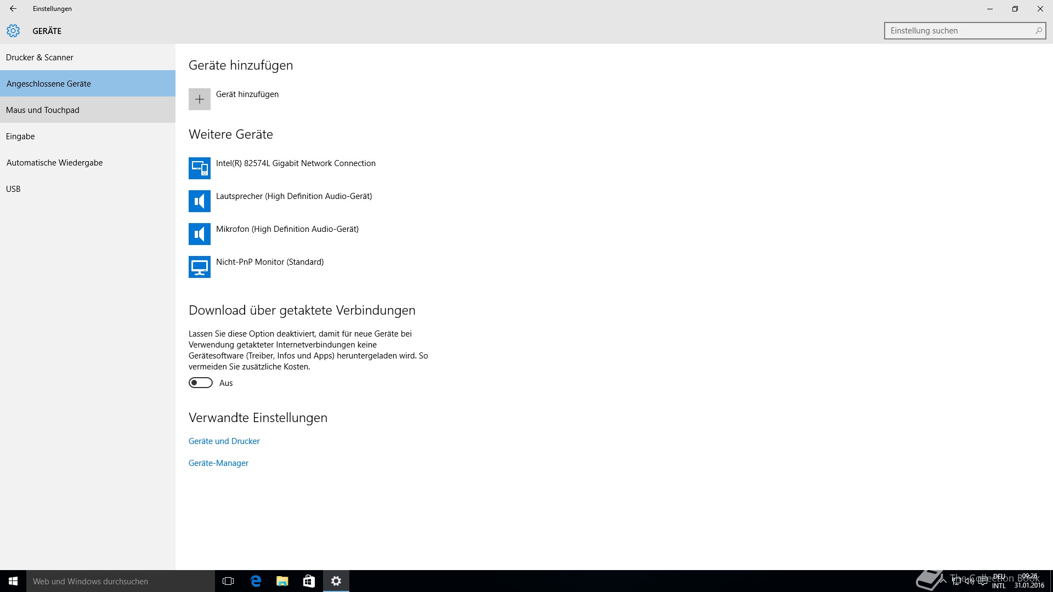
Task: Open Automatische Wiedergabe settings
Action: pyautogui.click(x=88, y=162)
